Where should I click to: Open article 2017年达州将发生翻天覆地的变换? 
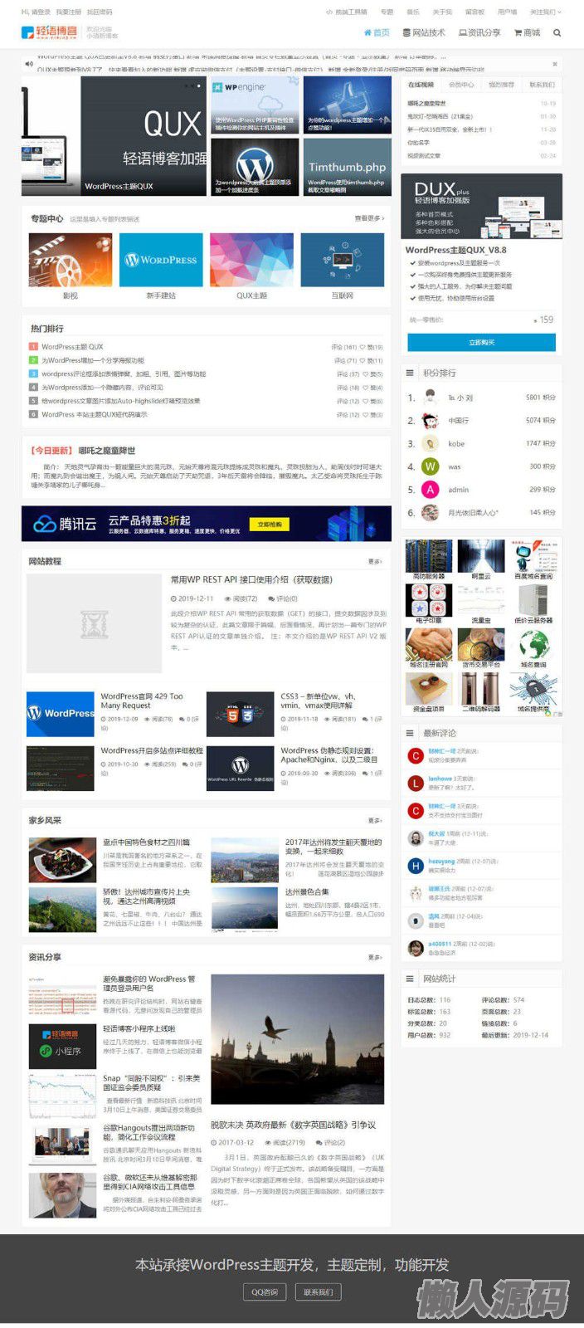333,847
